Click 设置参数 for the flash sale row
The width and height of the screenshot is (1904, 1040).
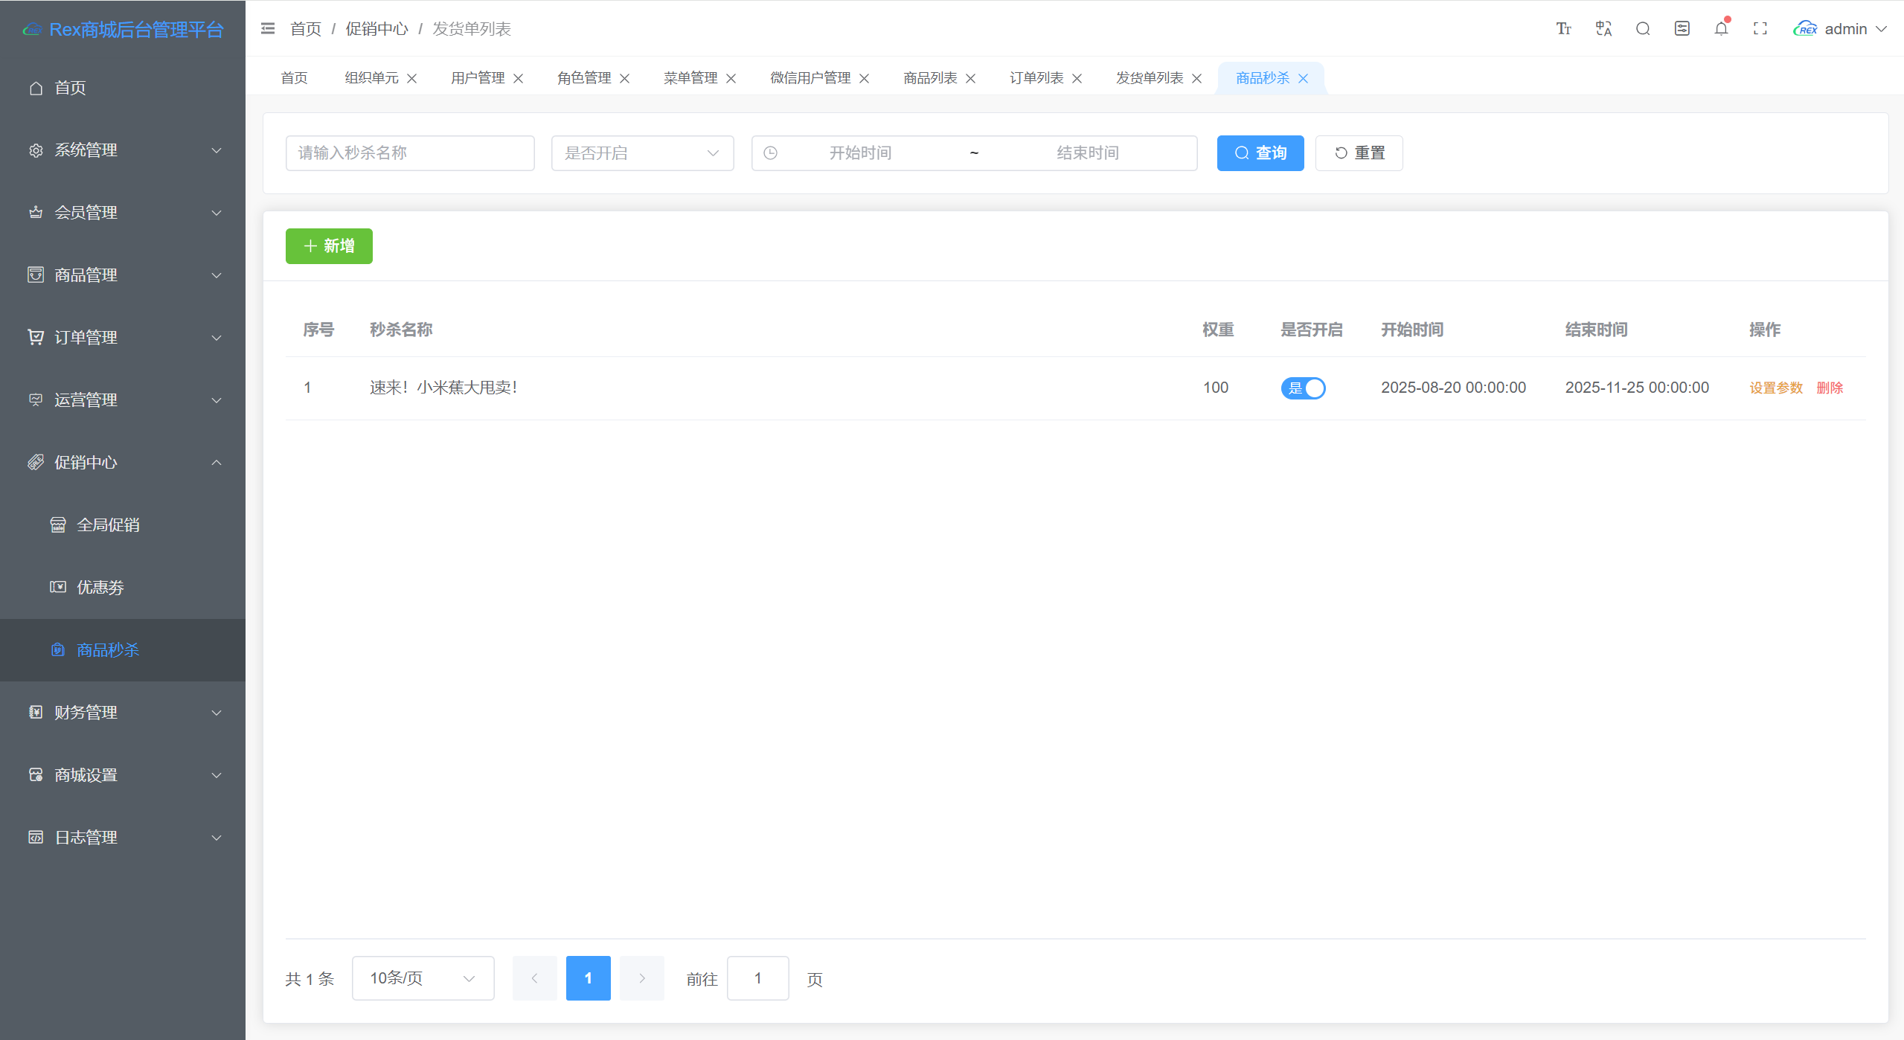[1776, 388]
